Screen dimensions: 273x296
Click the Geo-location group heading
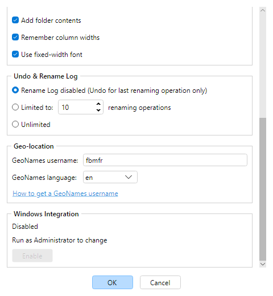pyautogui.click(x=34, y=146)
